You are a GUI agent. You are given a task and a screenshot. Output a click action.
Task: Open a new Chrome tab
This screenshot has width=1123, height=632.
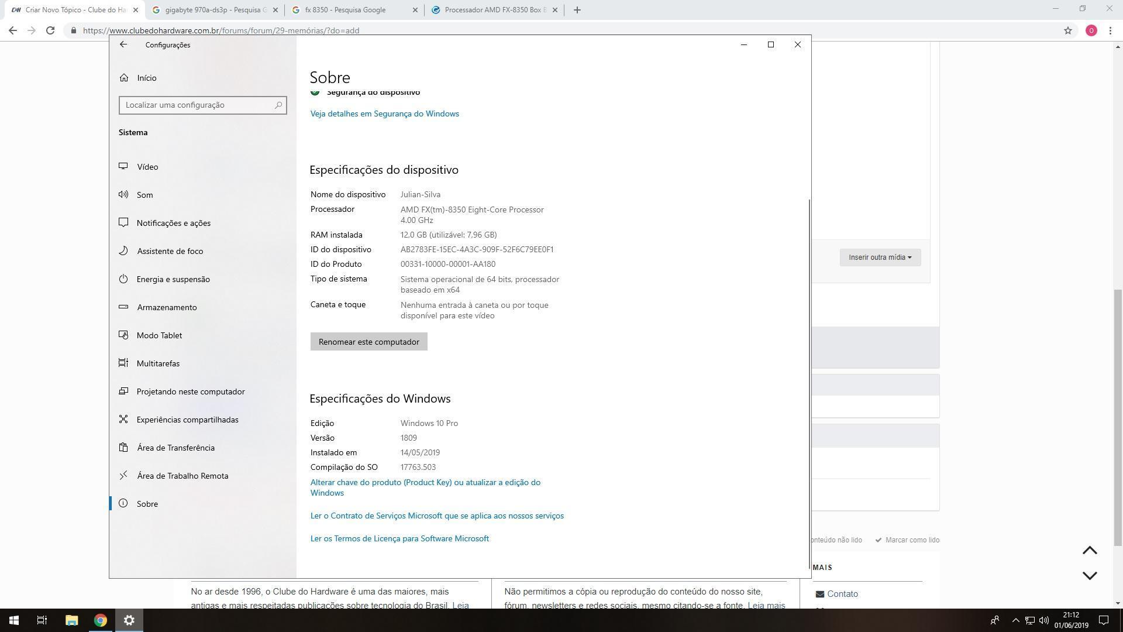click(577, 10)
